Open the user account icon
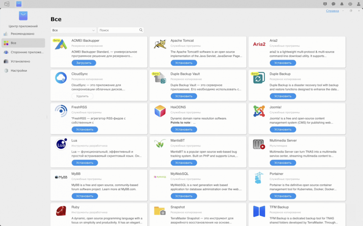The width and height of the screenshot is (363, 226). point(358,4)
